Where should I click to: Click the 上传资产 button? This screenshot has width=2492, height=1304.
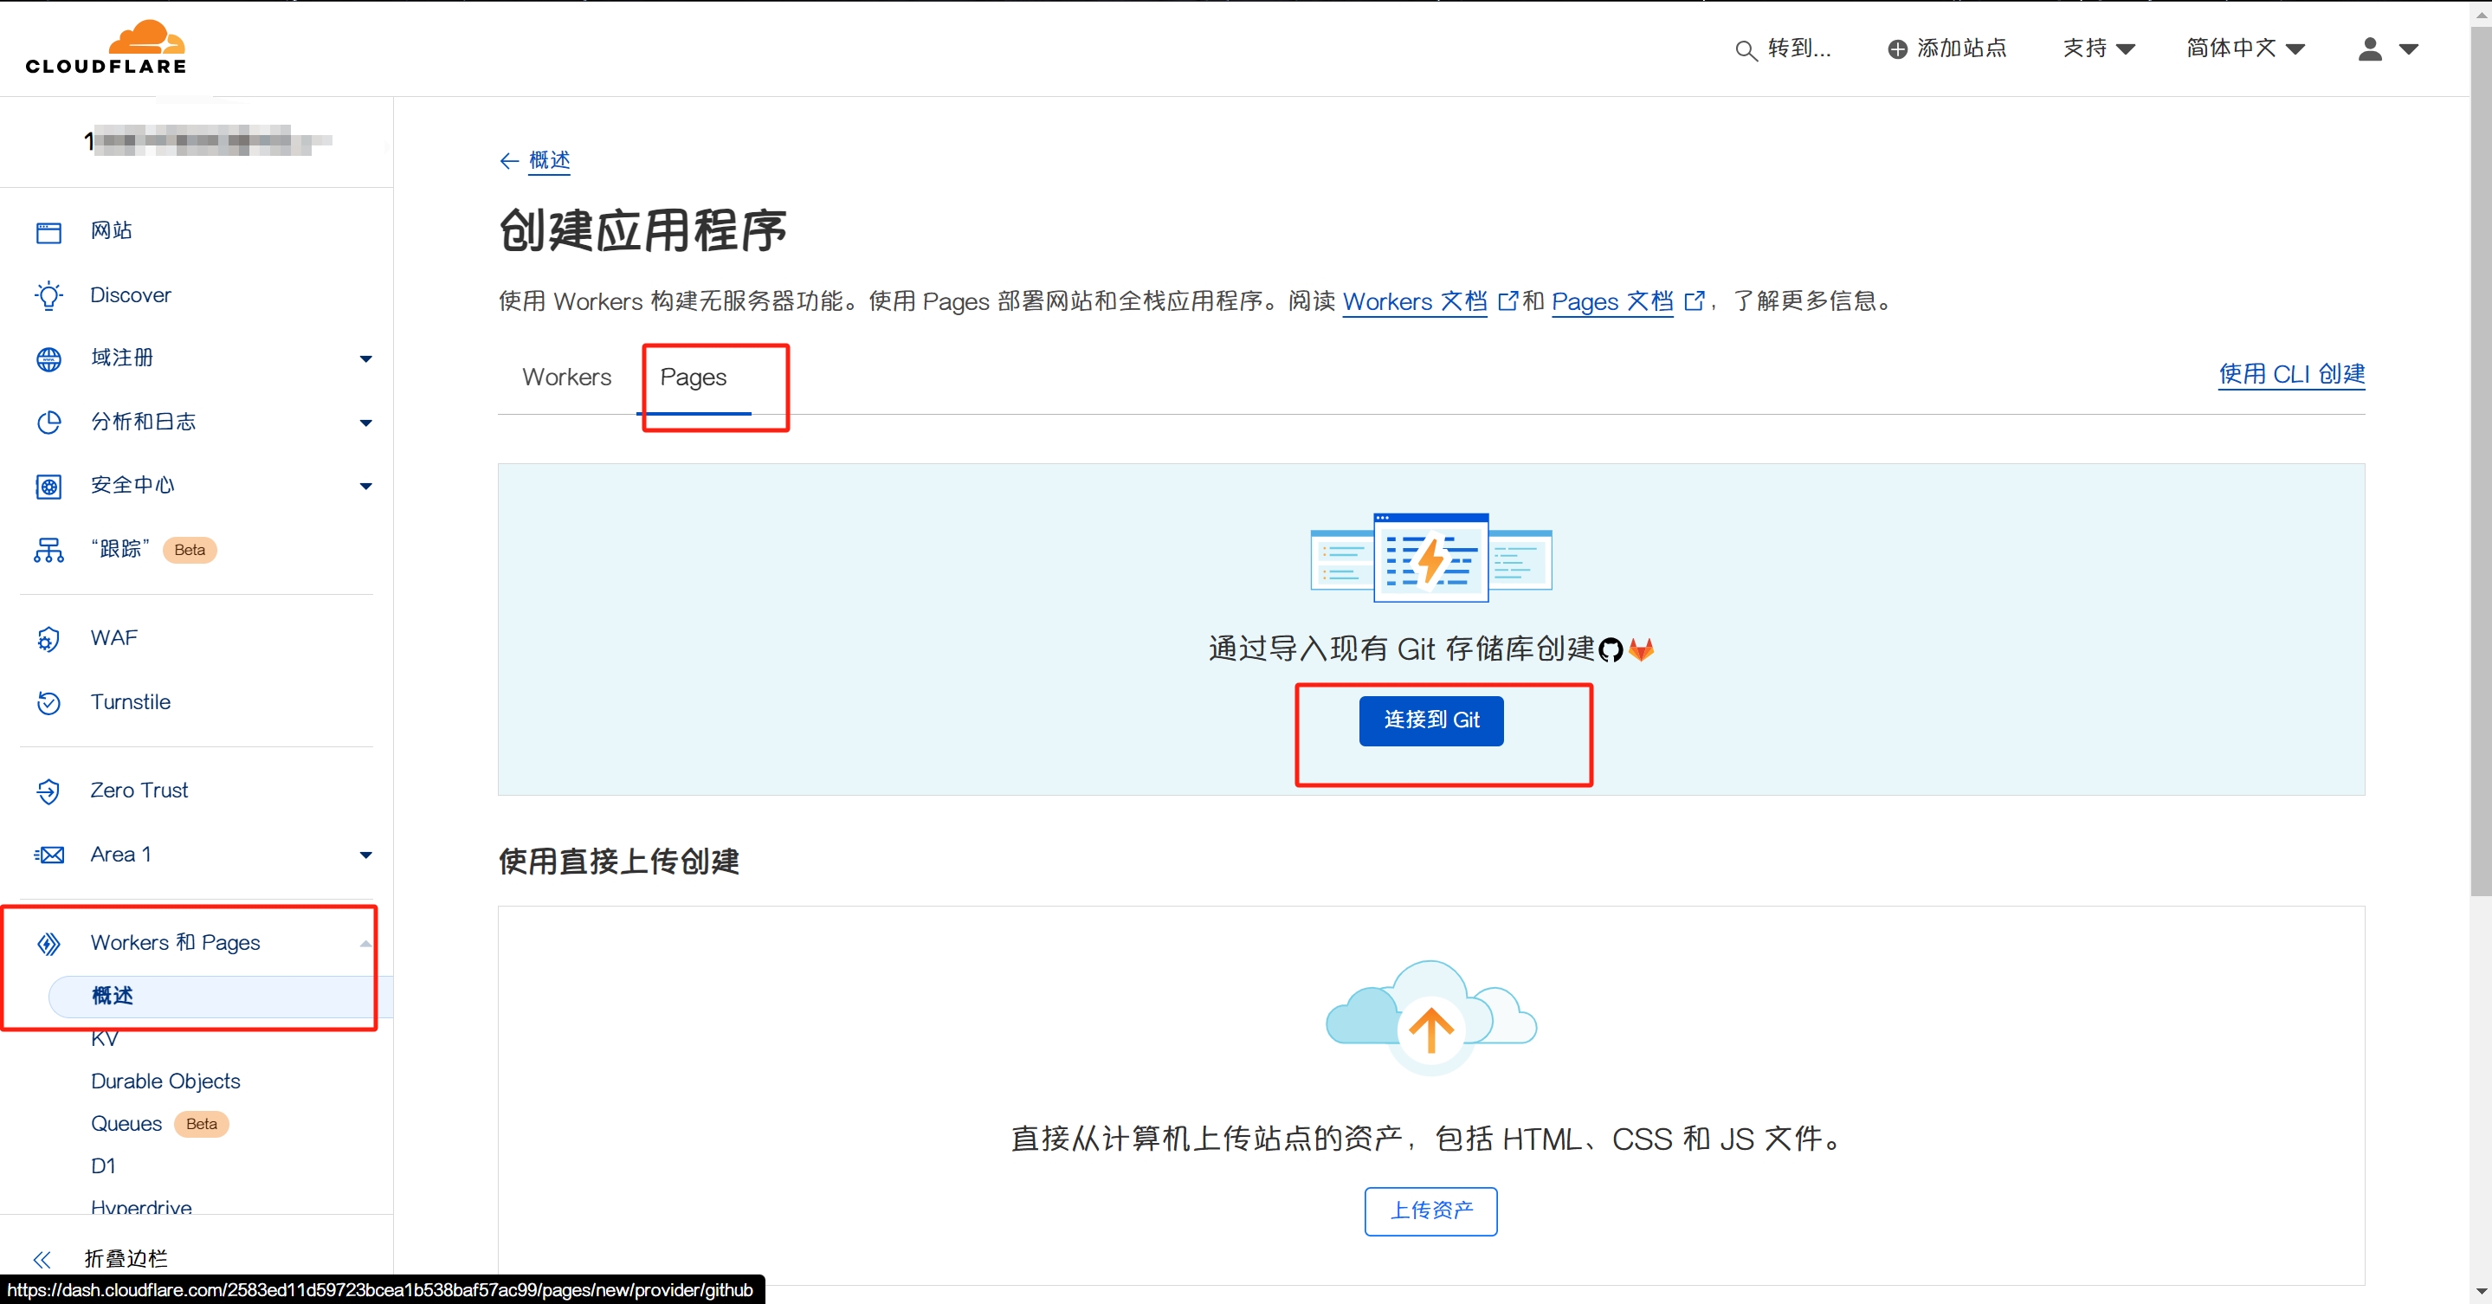point(1430,1211)
